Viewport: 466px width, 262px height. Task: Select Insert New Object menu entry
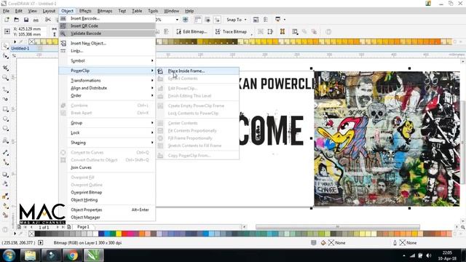point(107,44)
